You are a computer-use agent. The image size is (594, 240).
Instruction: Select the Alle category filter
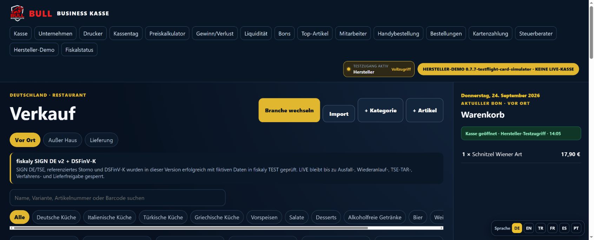click(20, 217)
